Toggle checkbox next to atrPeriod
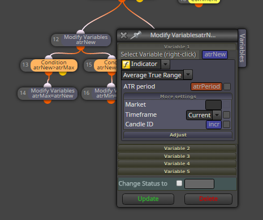The image size is (263, 220). [227, 87]
